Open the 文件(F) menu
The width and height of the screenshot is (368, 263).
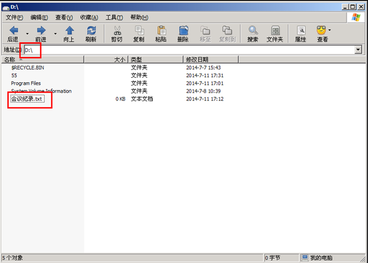14,17
